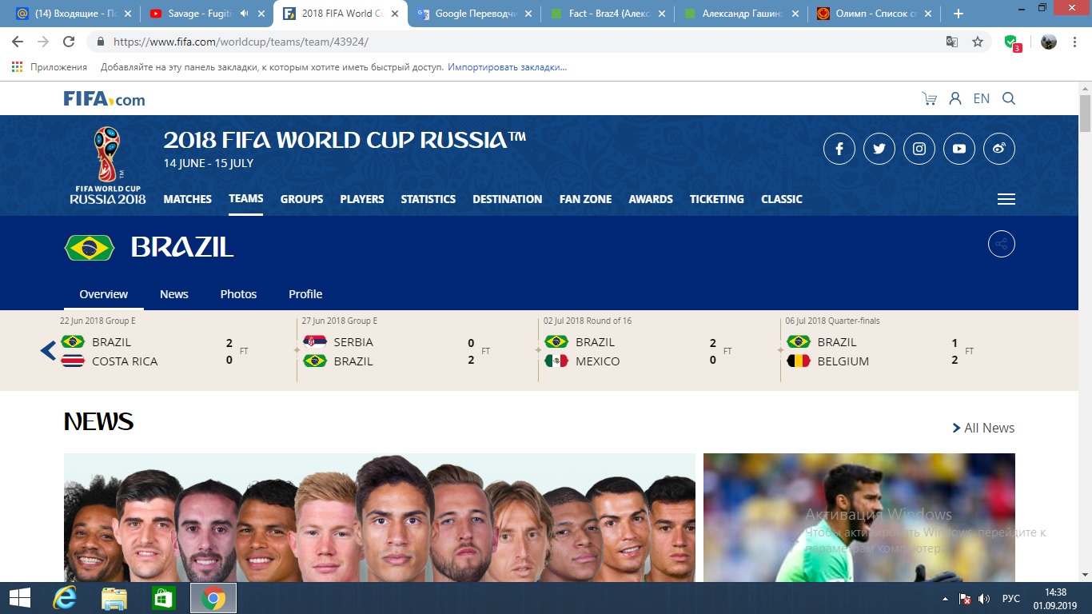The image size is (1092, 614).
Task: Open the hamburger menu icon
Action: tap(1006, 199)
